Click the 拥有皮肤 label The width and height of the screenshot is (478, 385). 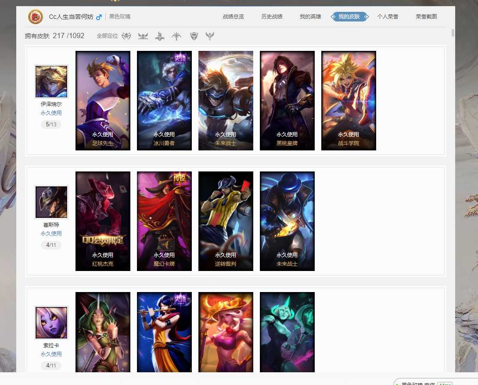[37, 36]
